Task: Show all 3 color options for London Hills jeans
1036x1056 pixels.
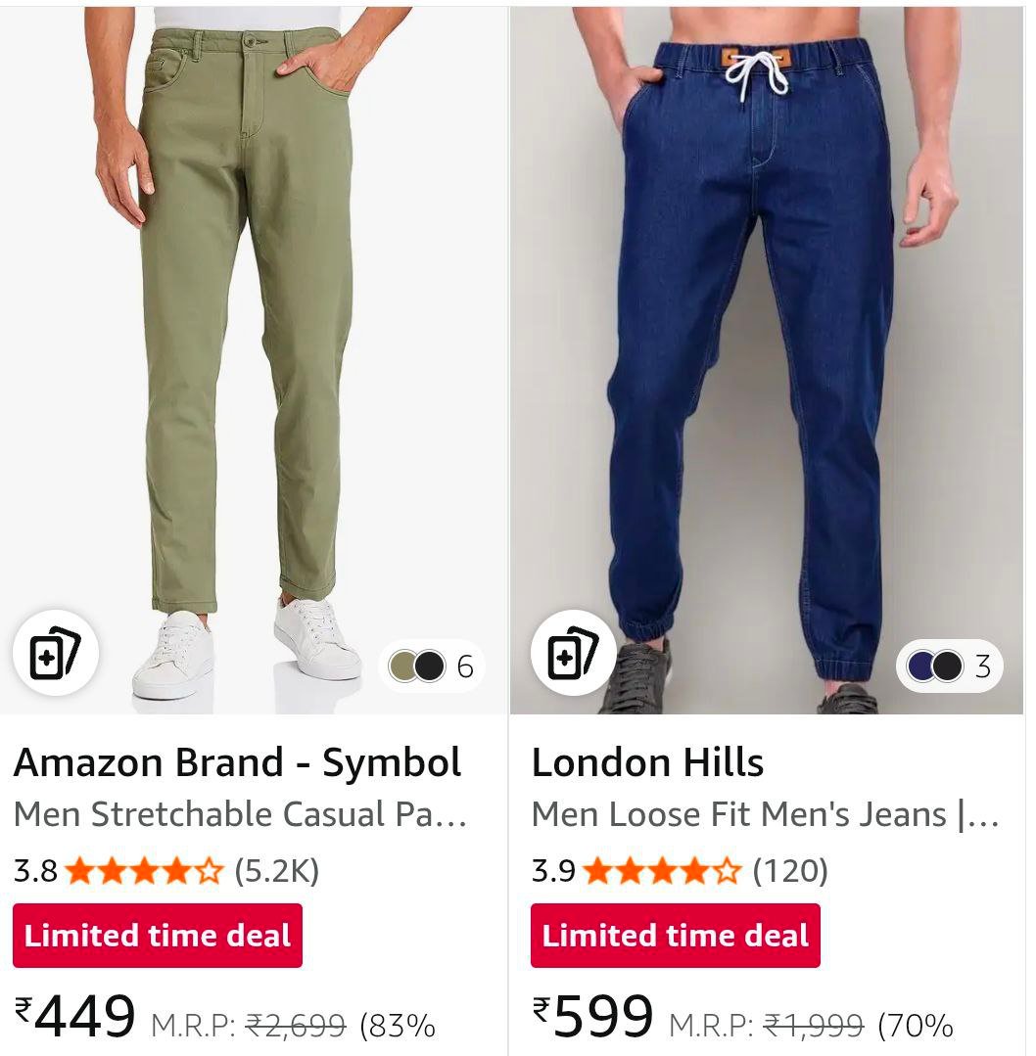Action: (982, 666)
